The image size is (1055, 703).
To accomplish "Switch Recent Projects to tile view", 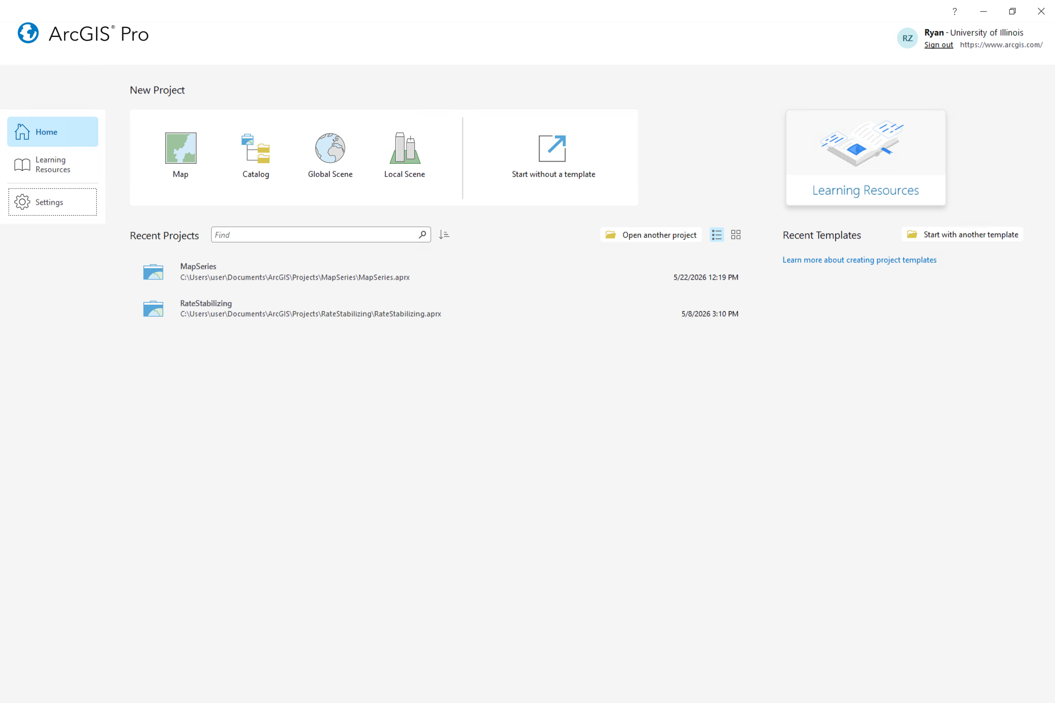I will click(736, 234).
